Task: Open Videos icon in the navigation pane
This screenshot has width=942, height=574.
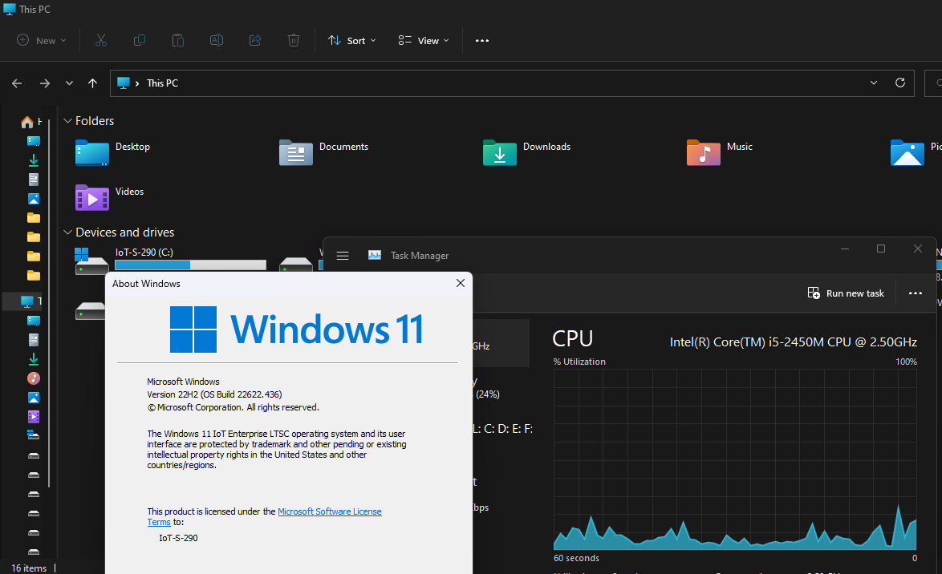Action: (34, 417)
